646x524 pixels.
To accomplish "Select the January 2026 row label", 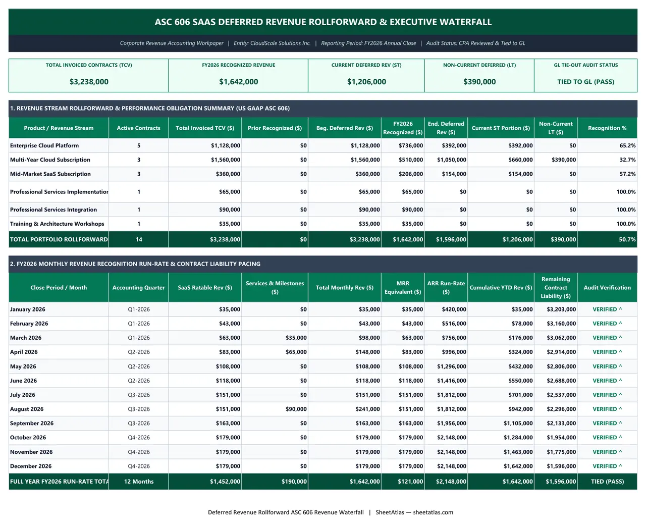I will [x=28, y=309].
